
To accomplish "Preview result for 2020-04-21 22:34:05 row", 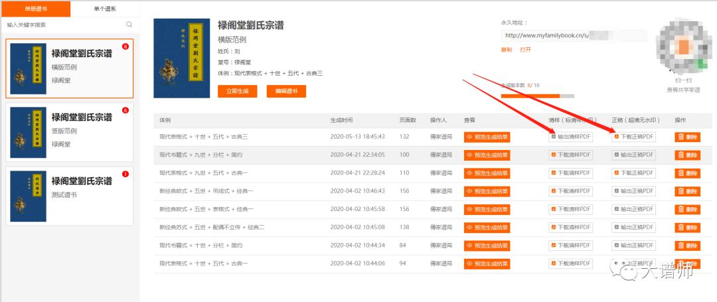I will pyautogui.click(x=487, y=155).
